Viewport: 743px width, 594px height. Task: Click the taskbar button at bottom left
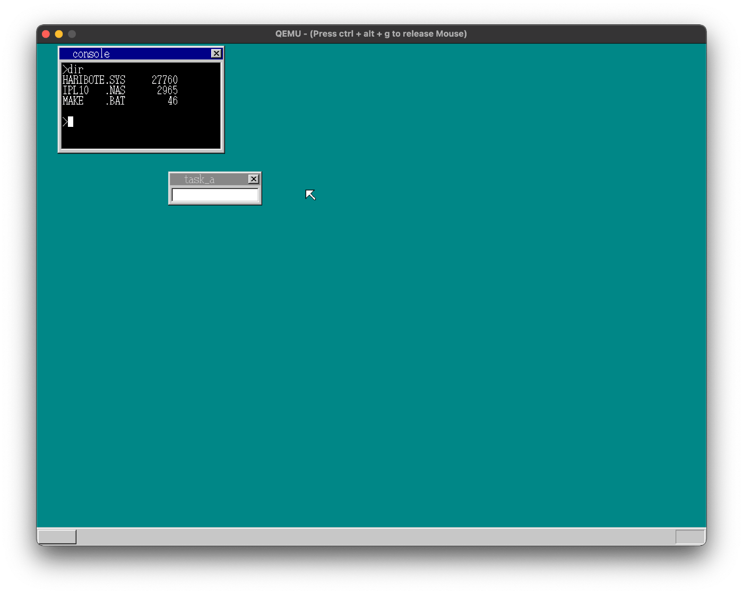pos(57,537)
